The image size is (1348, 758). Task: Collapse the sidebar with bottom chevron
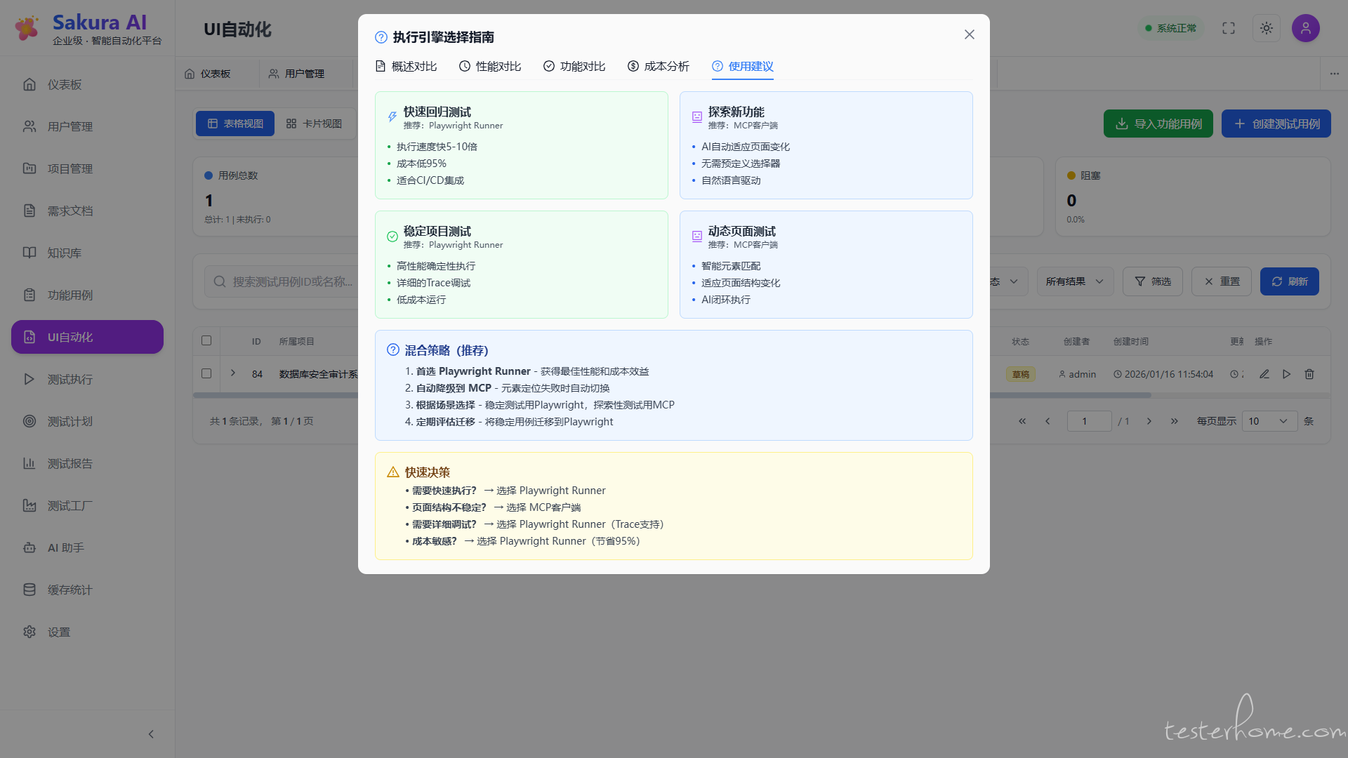point(151,734)
